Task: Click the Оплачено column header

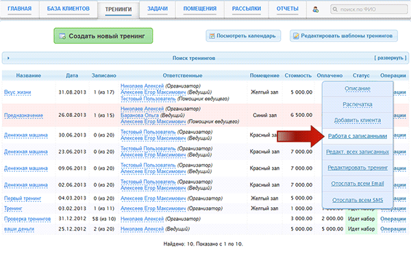Action: [x=329, y=76]
